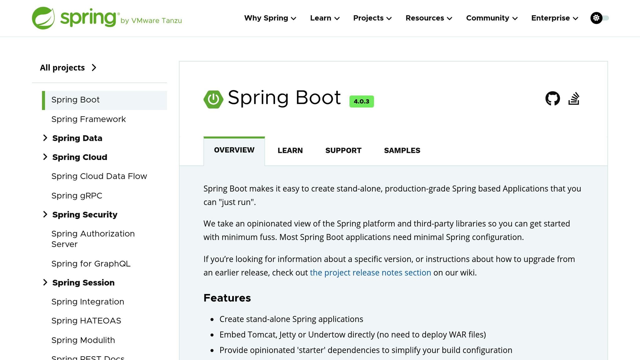Screen dimensions: 640x360
Task: Open the theme settings gear icon
Action: pos(596,18)
